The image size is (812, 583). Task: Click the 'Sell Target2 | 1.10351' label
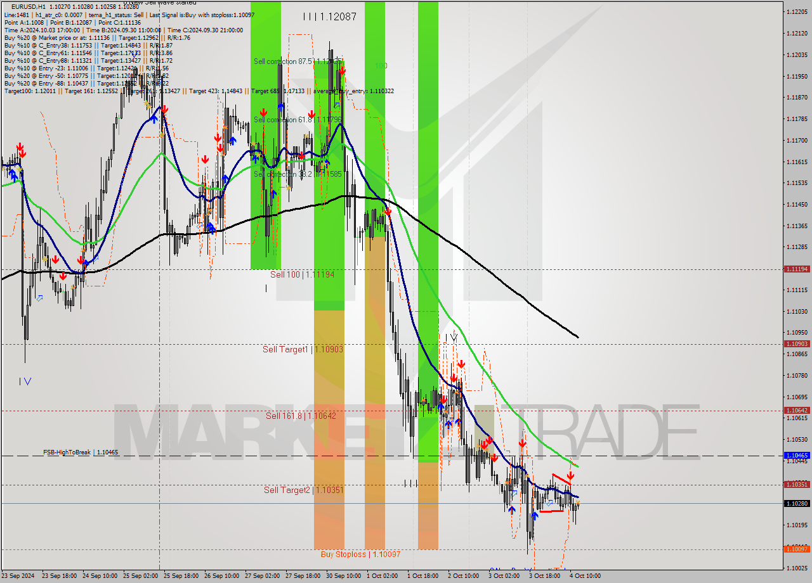pos(304,490)
